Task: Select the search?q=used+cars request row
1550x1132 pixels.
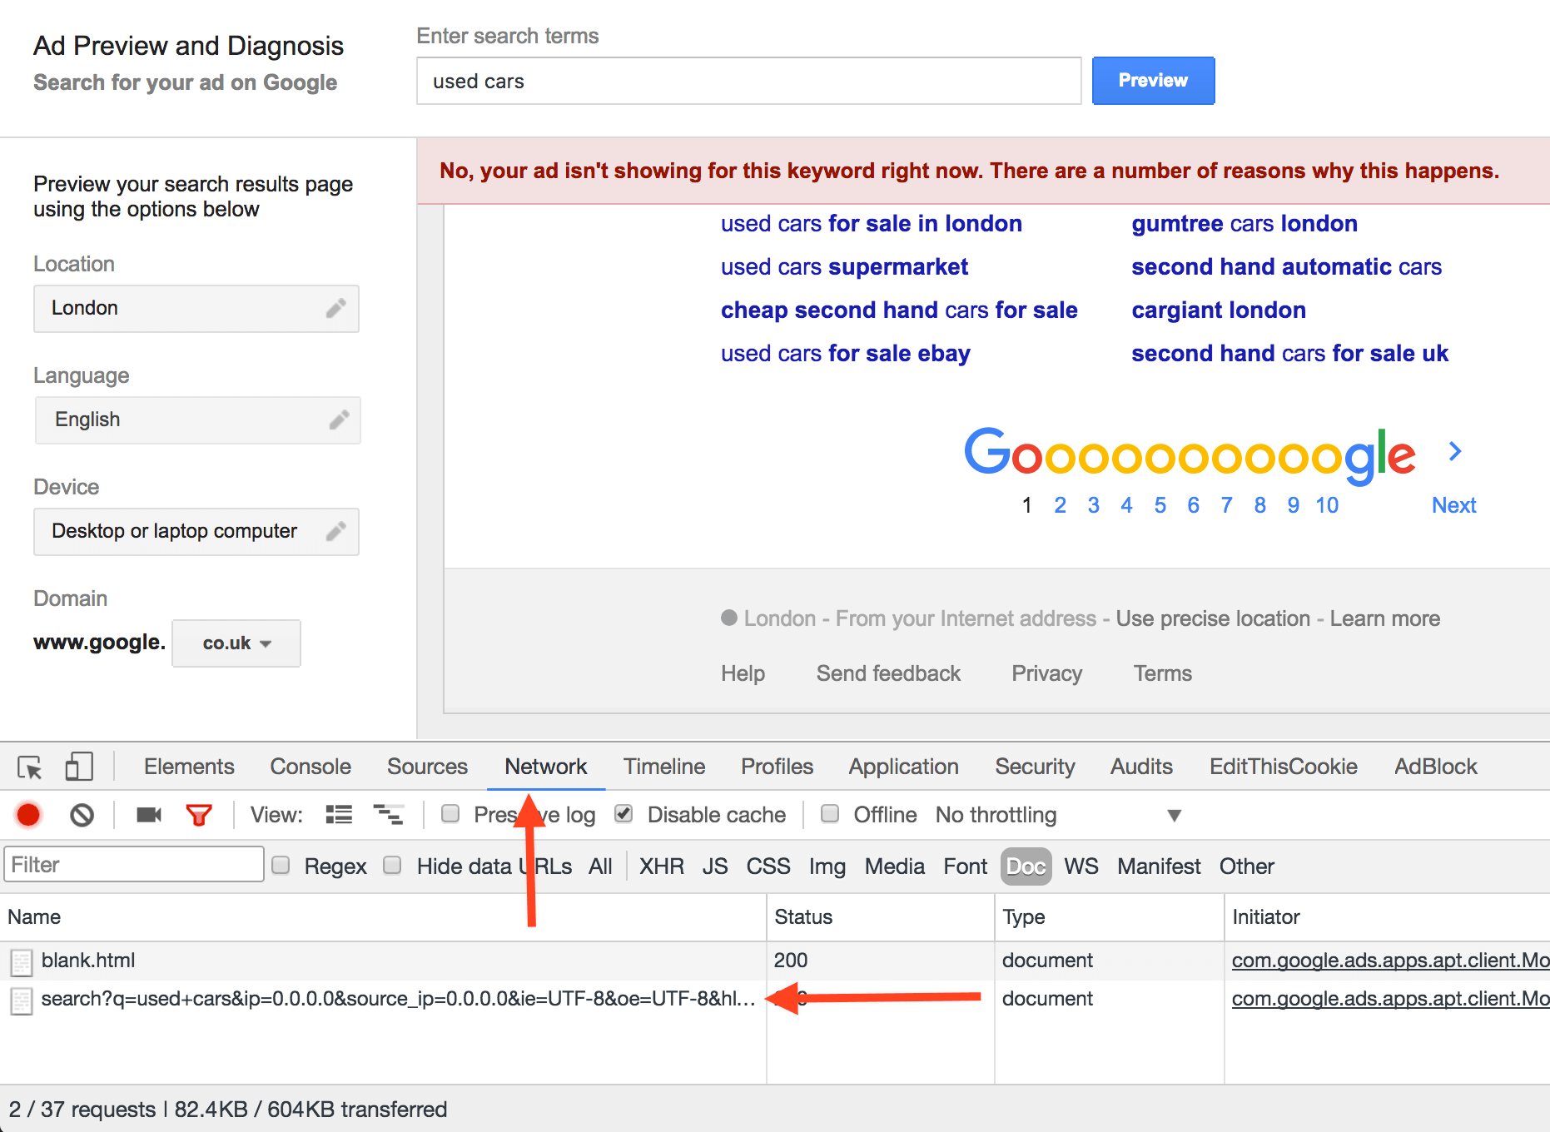Action: tap(774, 999)
